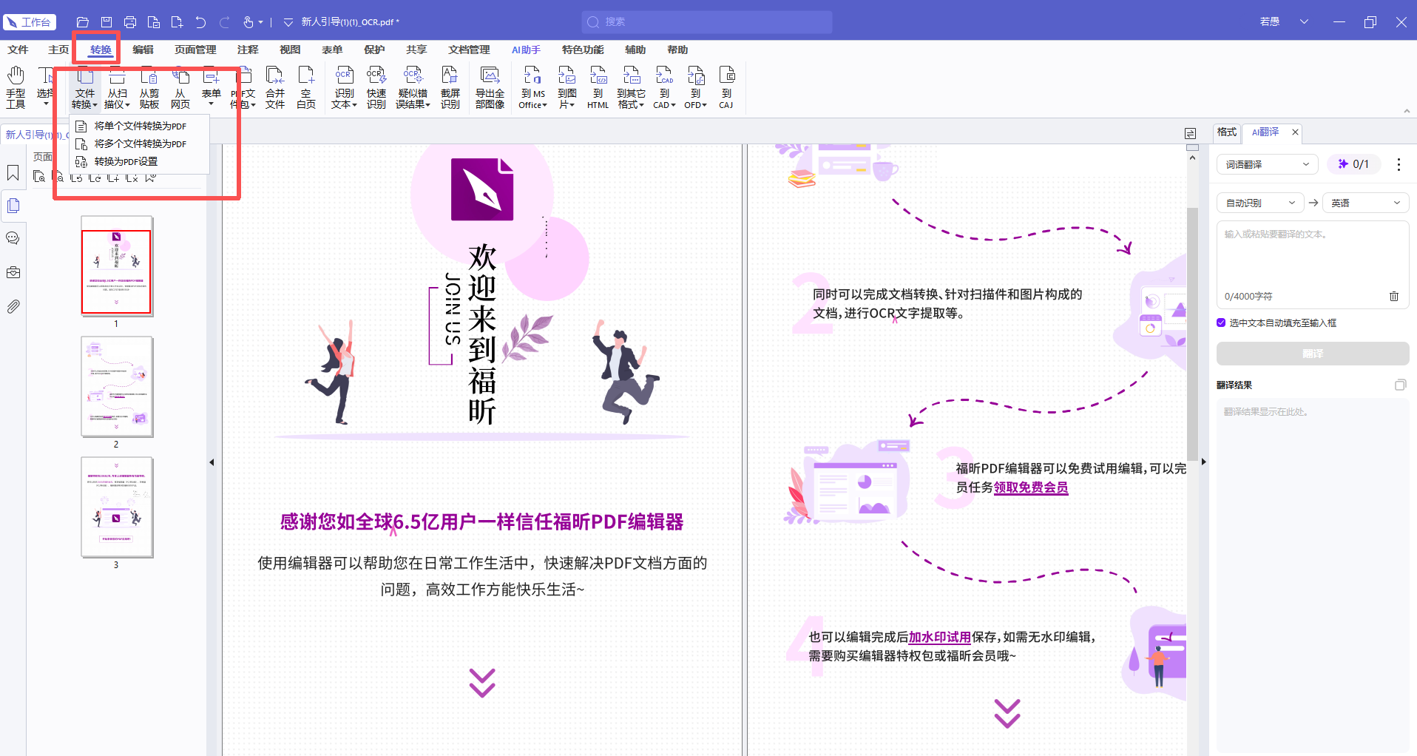Open the source language 自动识别 dropdown
Screen dimensions: 1417x756
[x=1260, y=203]
